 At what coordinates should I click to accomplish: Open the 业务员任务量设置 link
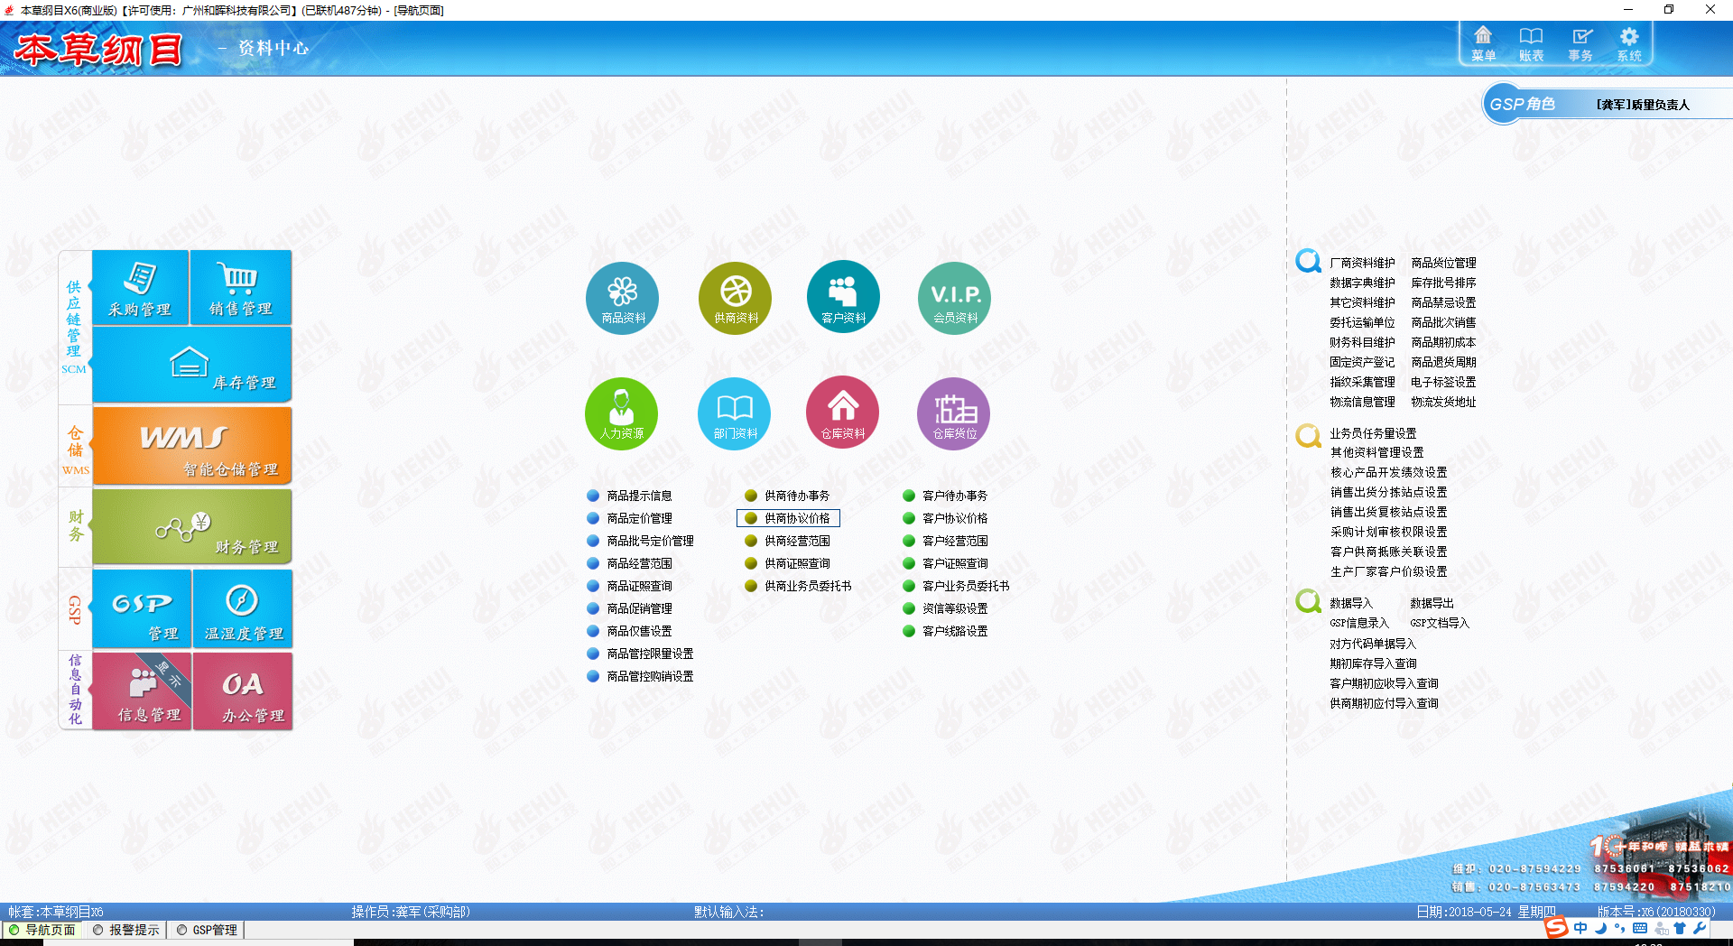[1373, 433]
